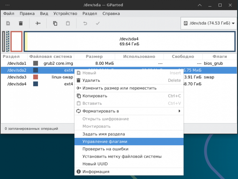Click the grub2 core.img filesystem text
This screenshot has width=238, height=179.
[x=58, y=63]
